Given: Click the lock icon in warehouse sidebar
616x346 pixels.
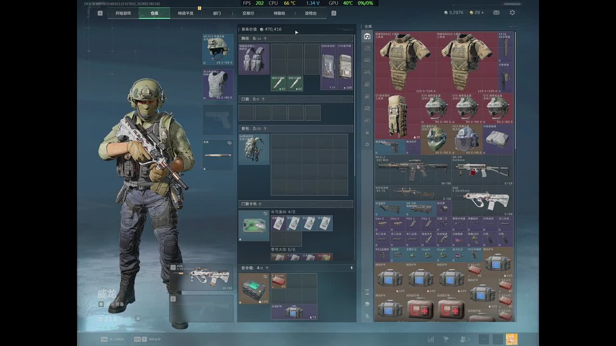Looking at the screenshot, I should 367,132.
